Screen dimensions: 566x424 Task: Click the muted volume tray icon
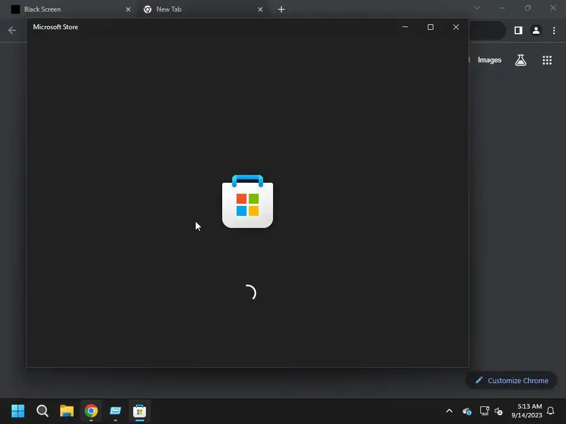point(499,411)
